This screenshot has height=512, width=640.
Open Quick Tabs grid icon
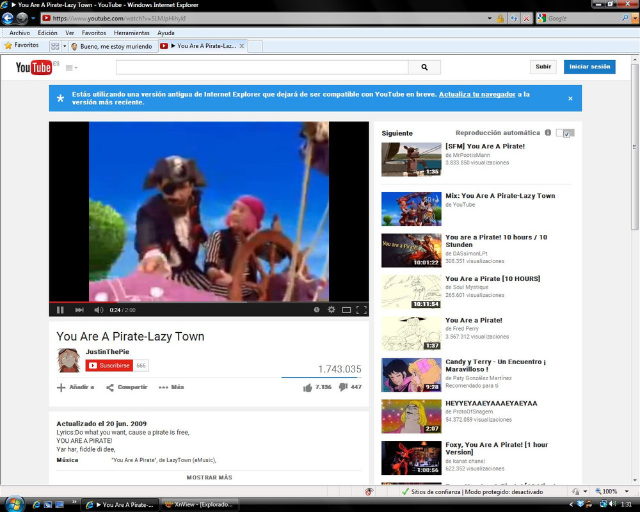click(x=55, y=46)
